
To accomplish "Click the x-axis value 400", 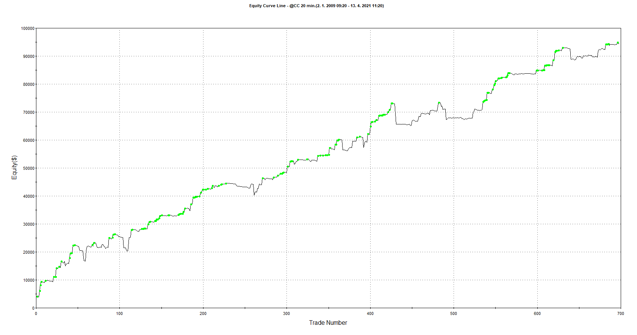I will (370, 313).
